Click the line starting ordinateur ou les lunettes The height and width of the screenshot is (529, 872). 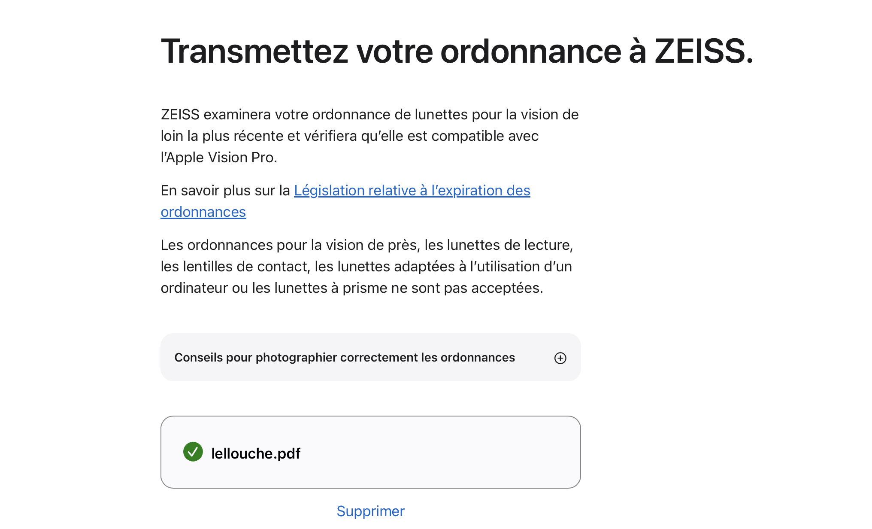(x=352, y=288)
